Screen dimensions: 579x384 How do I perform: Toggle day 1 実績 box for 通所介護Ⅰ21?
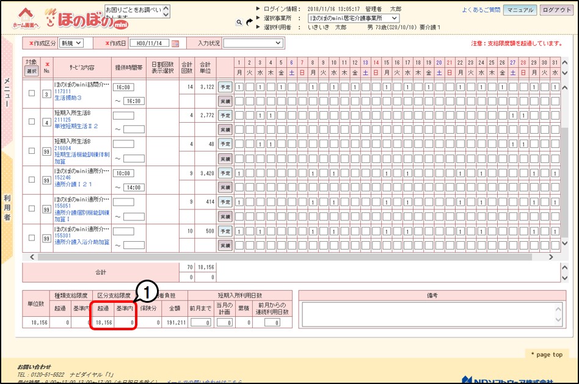point(239,187)
